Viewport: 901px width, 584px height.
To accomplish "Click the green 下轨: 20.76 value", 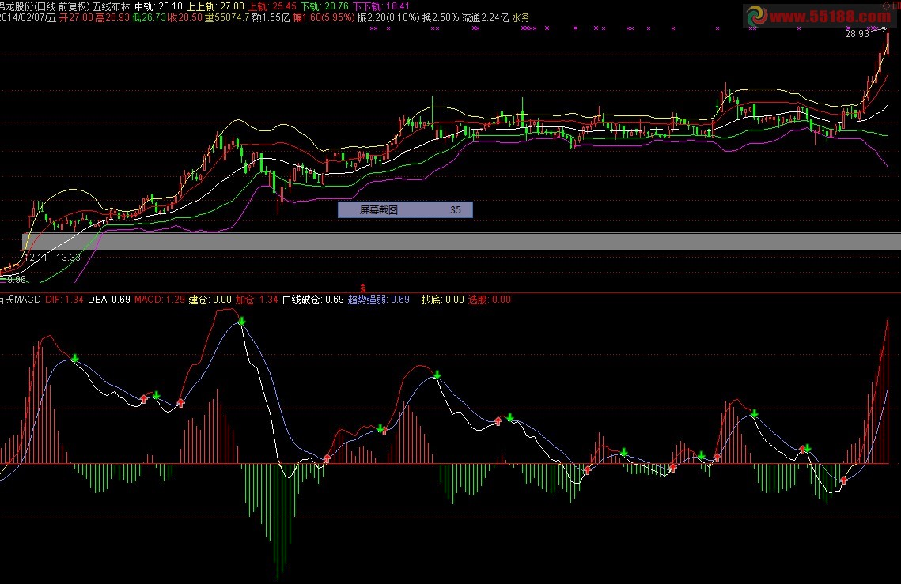I will click(324, 6).
